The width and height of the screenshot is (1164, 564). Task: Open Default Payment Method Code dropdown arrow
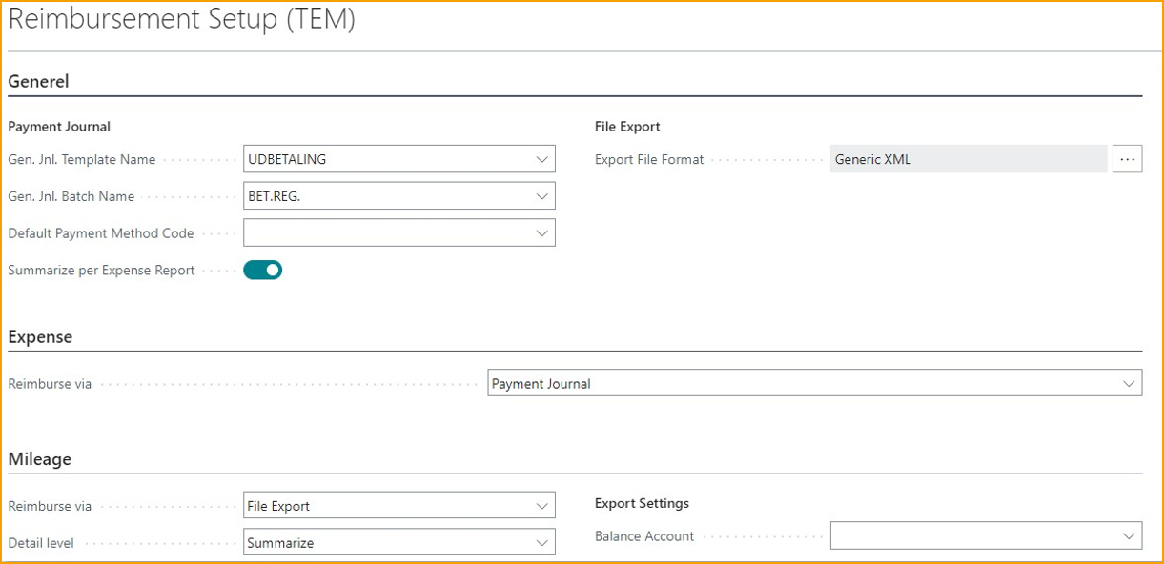[541, 233]
